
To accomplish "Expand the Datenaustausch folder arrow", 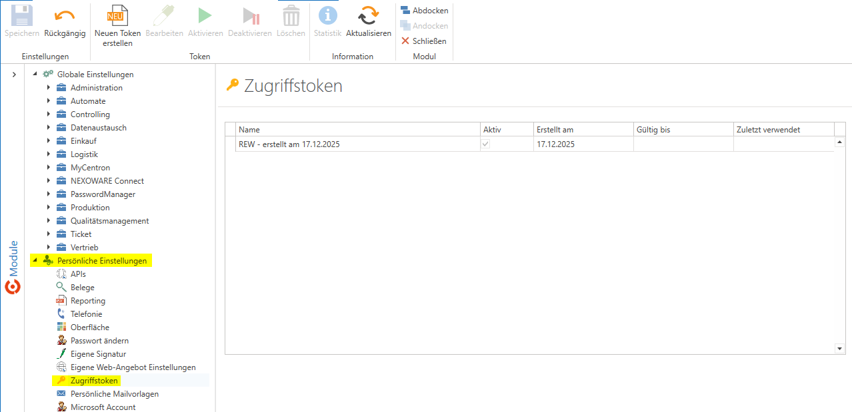I will [49, 128].
